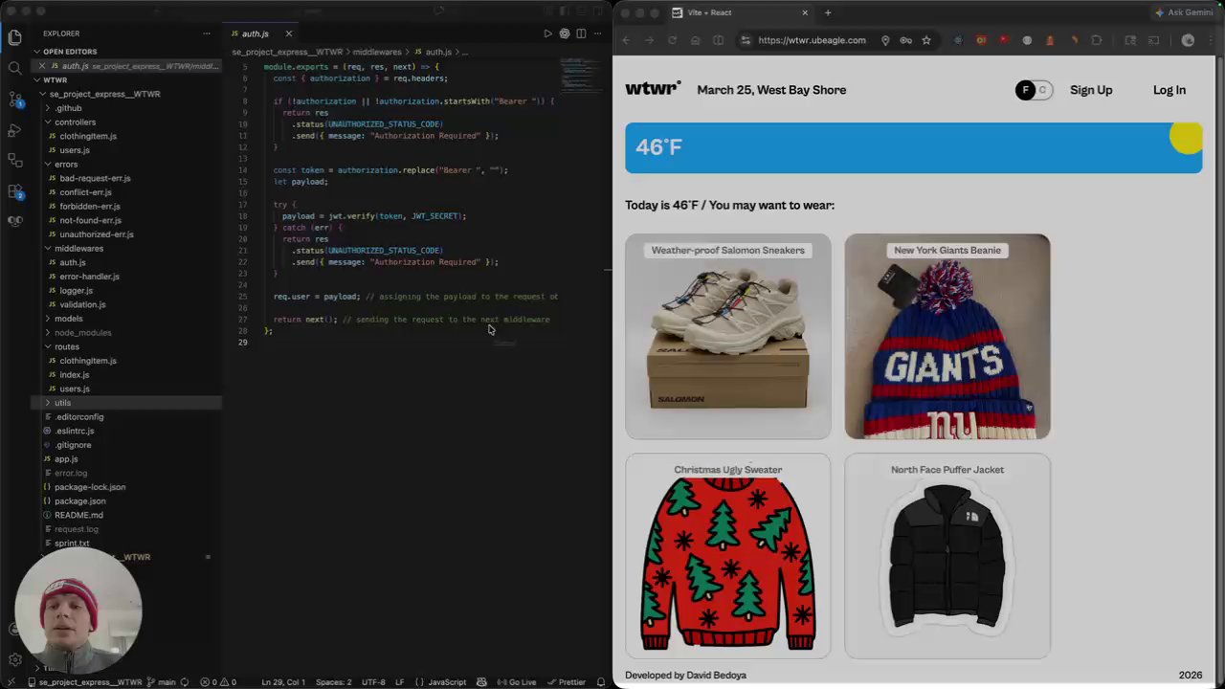Open the New York Giants Beanie card
Screen dimensions: 1225x689
point(947,336)
